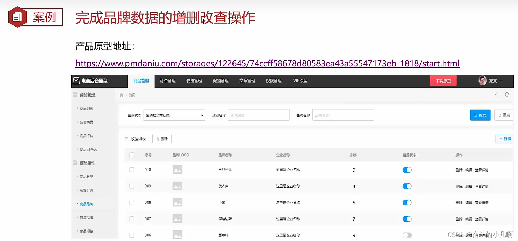Click the user avatar 亮亮
The image size is (518, 241).
482,81
